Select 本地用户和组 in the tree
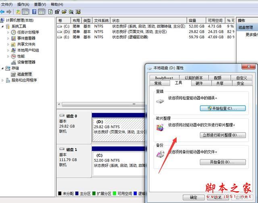This screenshot has width=258, height=203. click(x=28, y=50)
